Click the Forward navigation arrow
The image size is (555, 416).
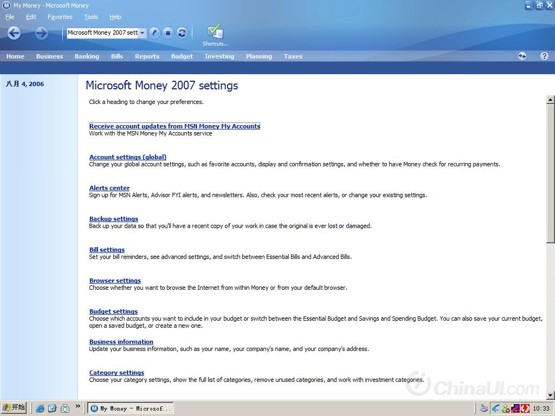41,33
